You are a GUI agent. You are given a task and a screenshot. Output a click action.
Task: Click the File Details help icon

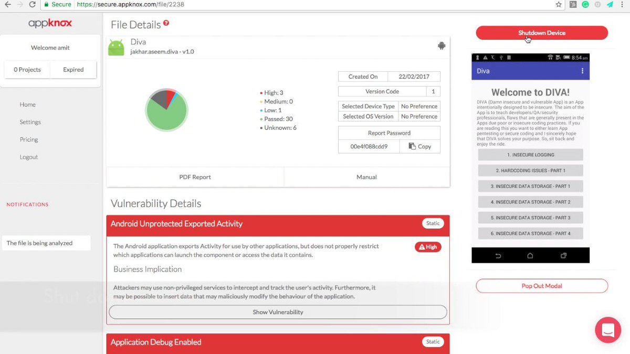tap(166, 23)
